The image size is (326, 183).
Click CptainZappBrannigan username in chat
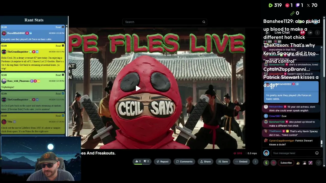tap(282, 141)
